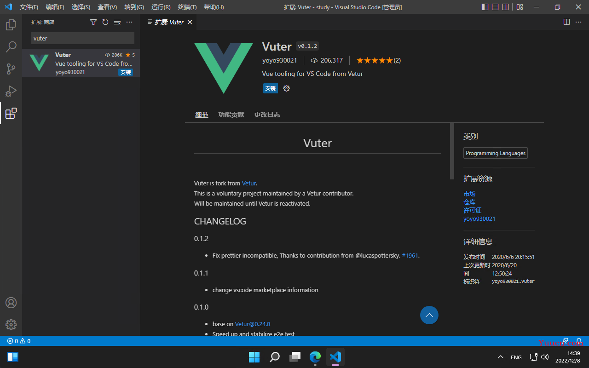Switch to the 细节 tab
The image size is (589, 368).
(202, 115)
